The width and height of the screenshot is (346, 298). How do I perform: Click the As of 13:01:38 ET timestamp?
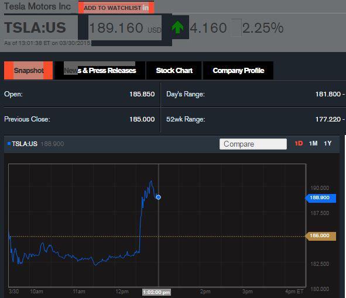(47, 43)
